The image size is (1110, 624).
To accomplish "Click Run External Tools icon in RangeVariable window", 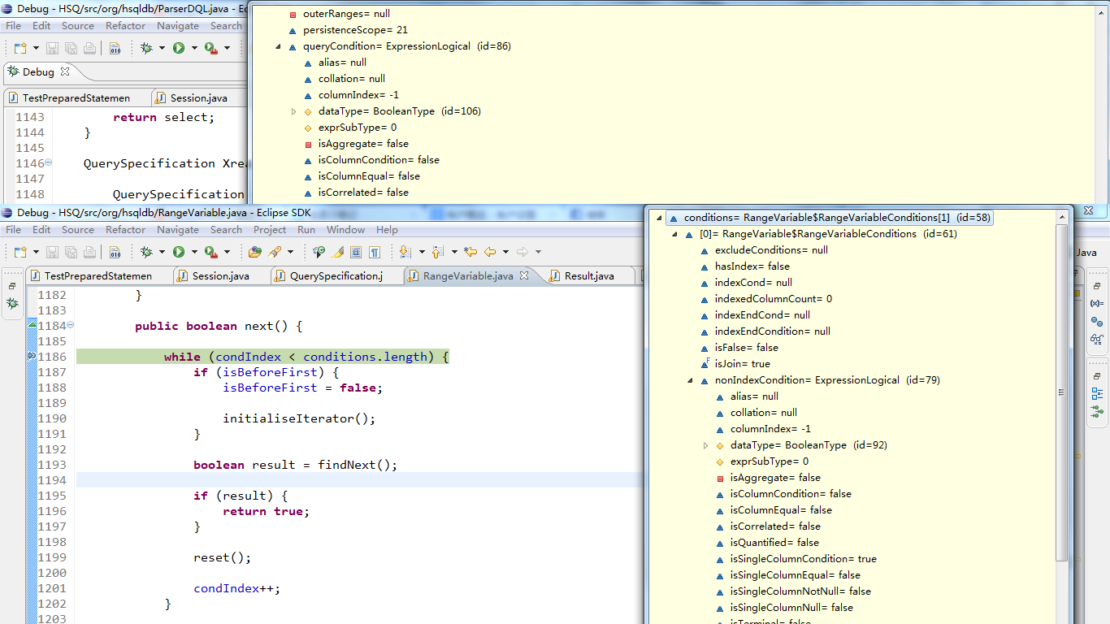I will (210, 252).
